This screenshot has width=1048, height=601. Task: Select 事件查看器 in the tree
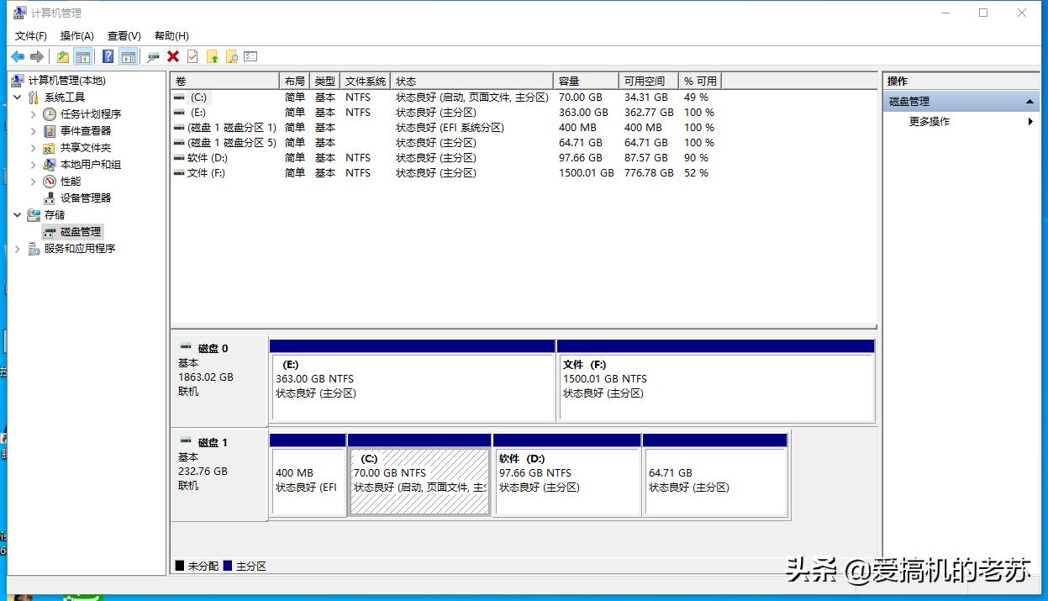[85, 131]
